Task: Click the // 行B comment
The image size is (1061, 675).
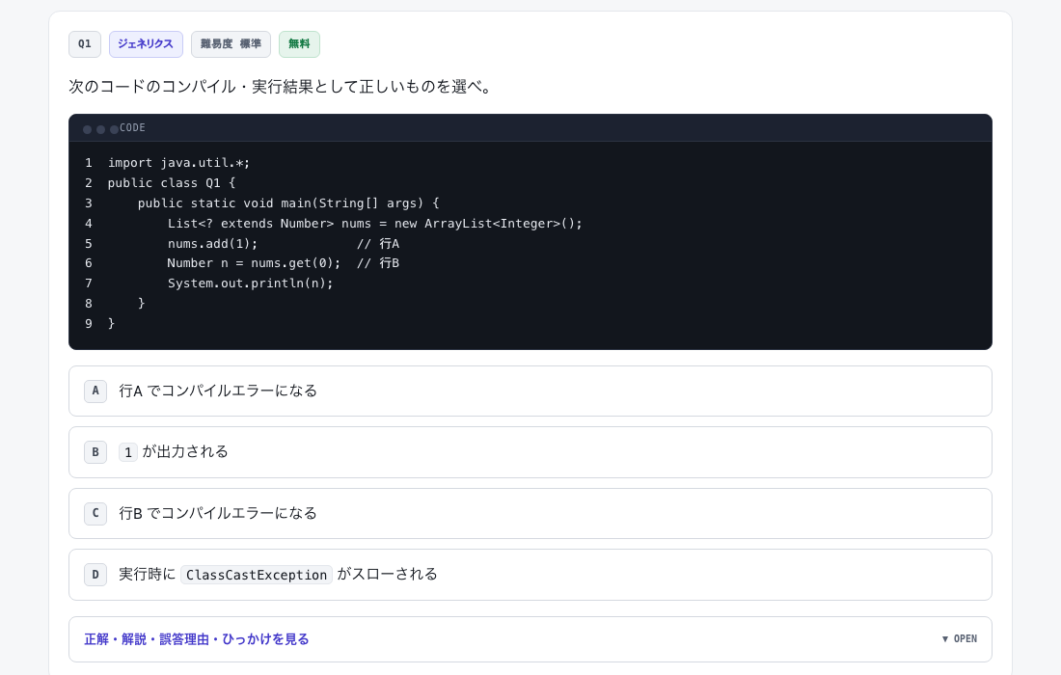Action: point(378,263)
